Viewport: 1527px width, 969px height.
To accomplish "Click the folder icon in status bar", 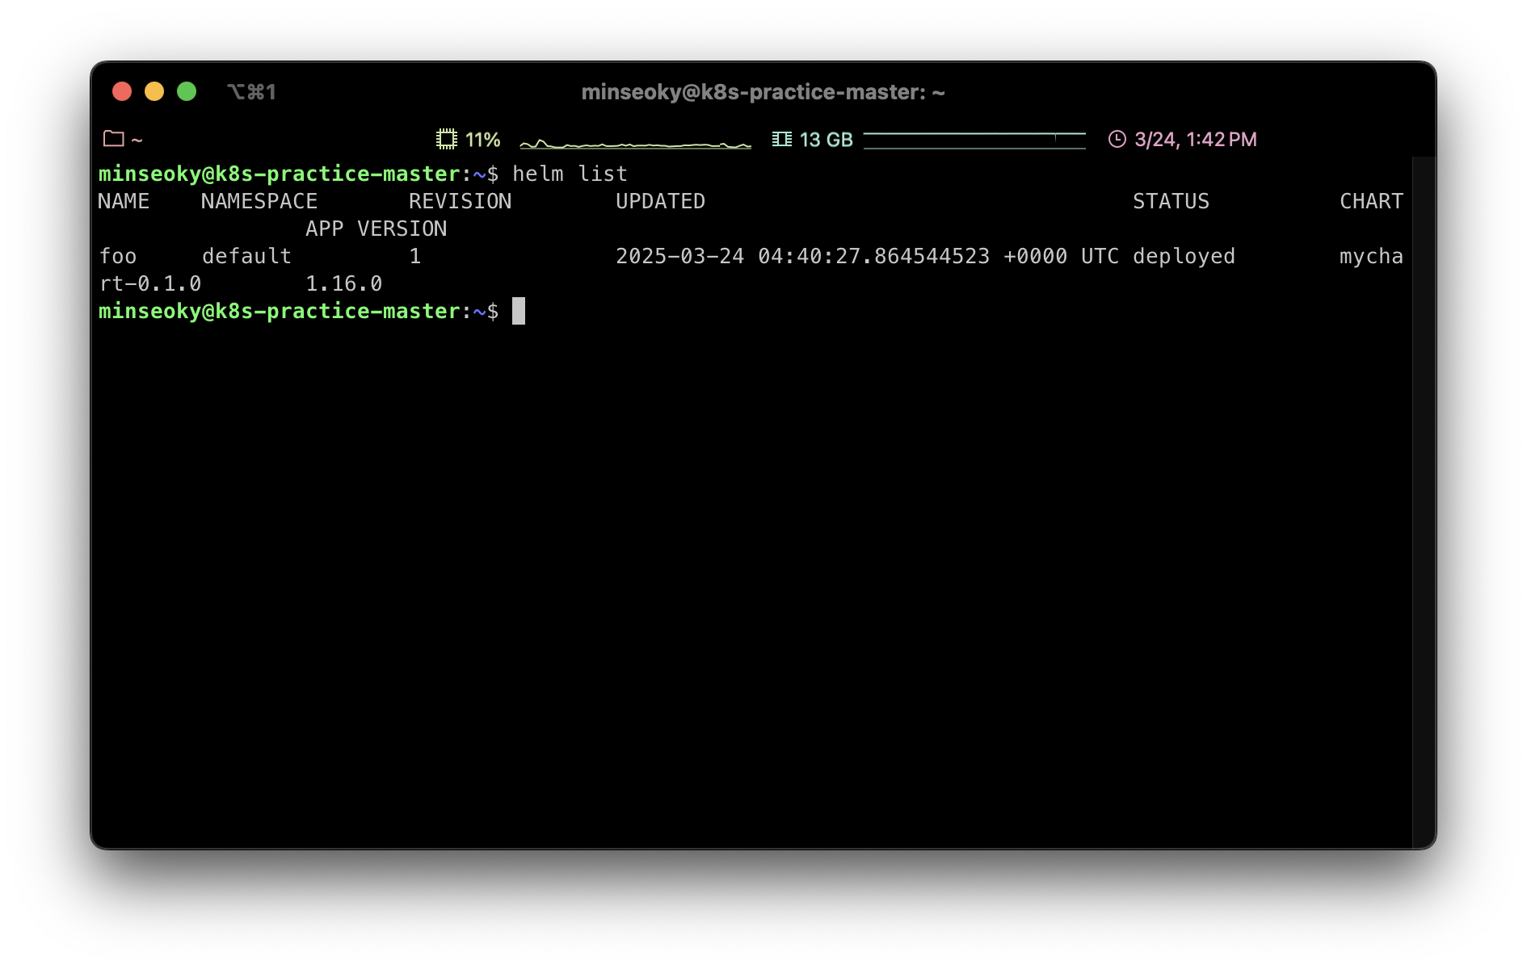I will (x=114, y=139).
